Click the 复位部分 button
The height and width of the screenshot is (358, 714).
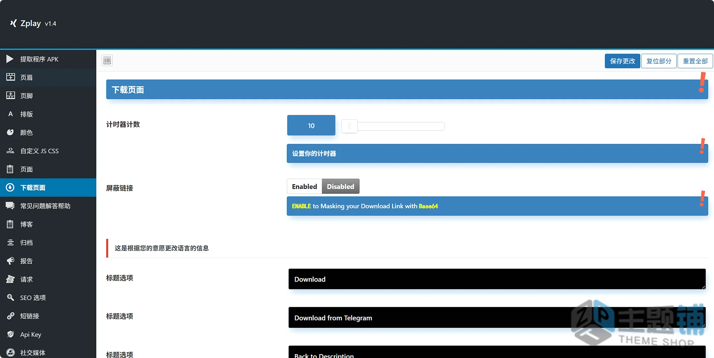coord(659,61)
